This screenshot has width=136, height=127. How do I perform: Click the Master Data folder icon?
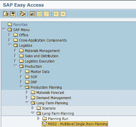point(27,71)
